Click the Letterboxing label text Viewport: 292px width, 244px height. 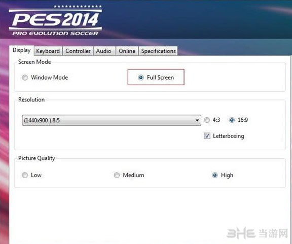[x=229, y=136]
